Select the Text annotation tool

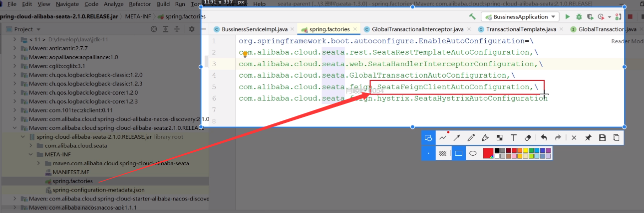coord(513,138)
